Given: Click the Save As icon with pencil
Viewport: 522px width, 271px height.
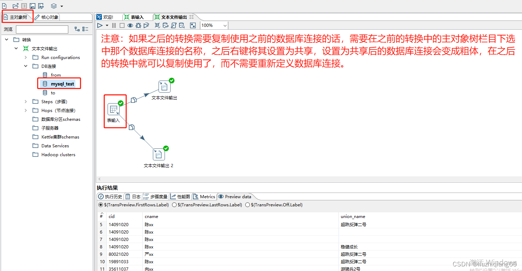Looking at the screenshot, I should [x=41, y=6].
